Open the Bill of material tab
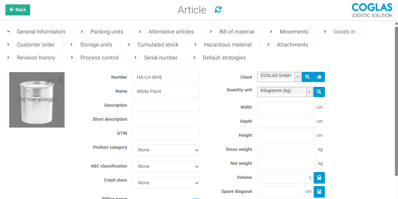 point(236,32)
